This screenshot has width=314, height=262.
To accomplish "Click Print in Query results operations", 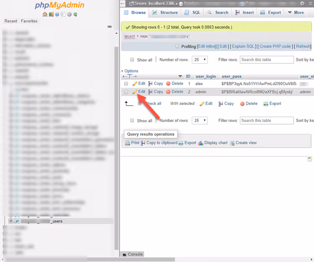I will [132, 143].
